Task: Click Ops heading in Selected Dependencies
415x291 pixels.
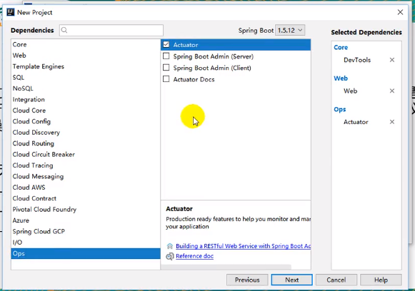Action: click(x=340, y=109)
